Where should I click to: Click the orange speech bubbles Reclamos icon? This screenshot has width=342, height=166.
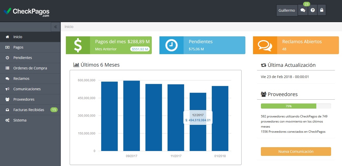pos(265,45)
